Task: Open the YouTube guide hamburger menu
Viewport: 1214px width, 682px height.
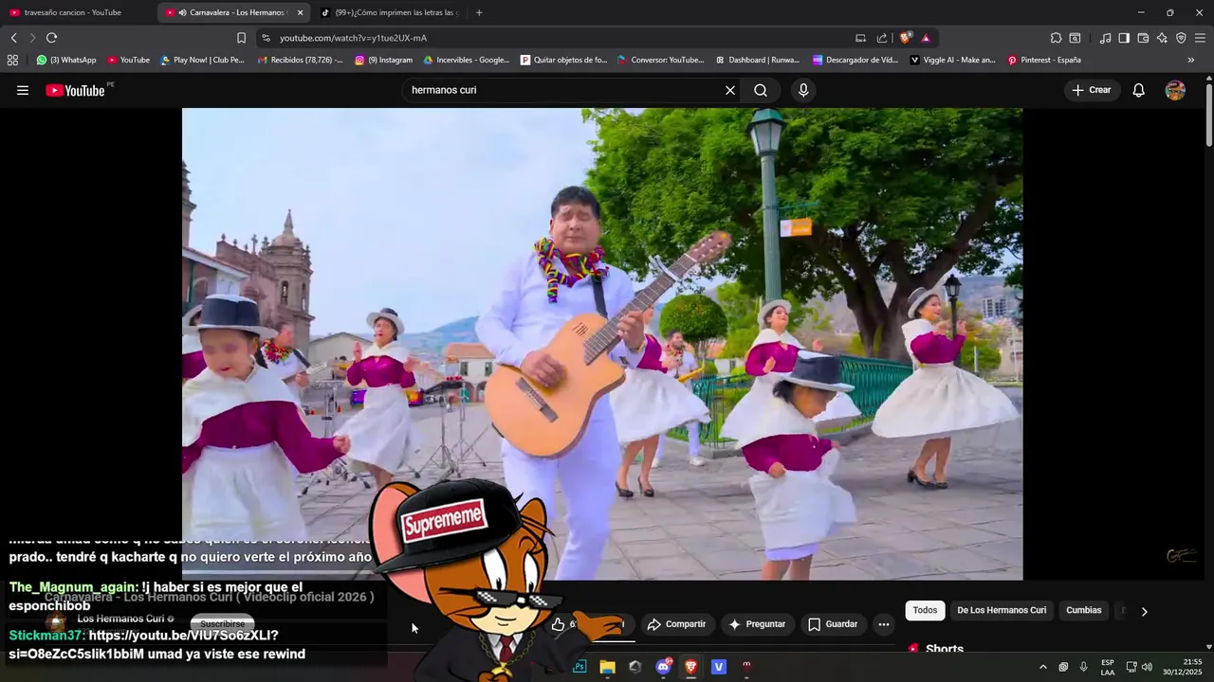Action: coord(23,90)
